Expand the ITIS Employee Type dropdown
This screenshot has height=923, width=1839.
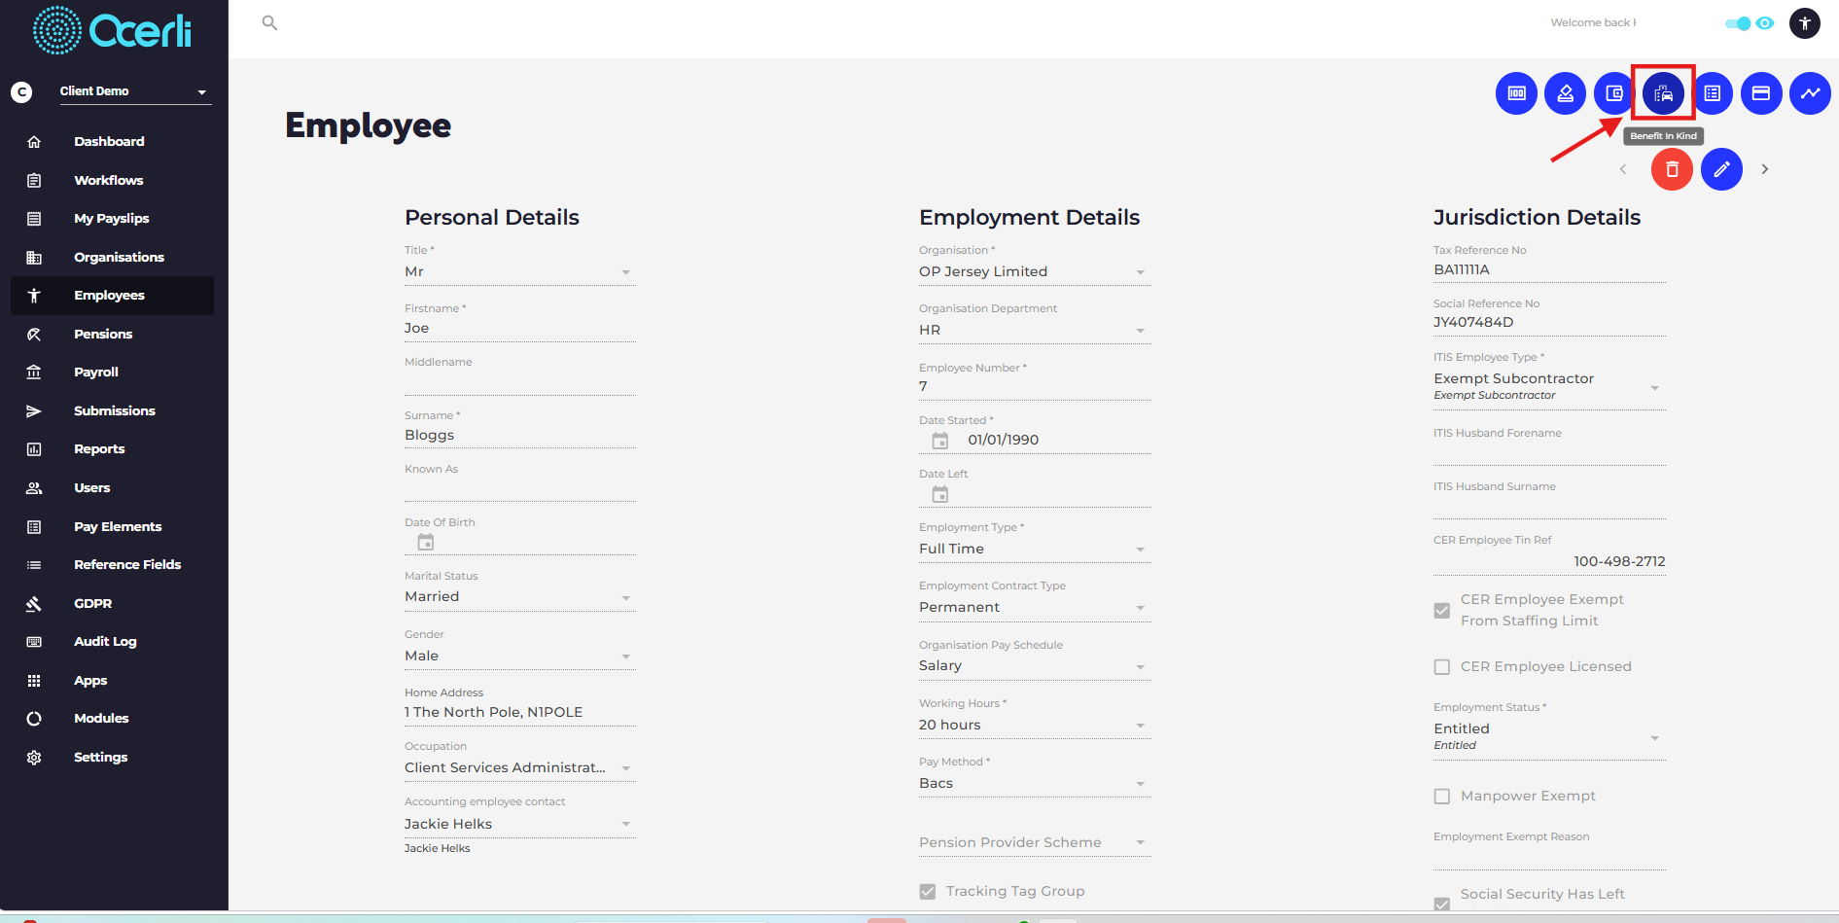click(x=1549, y=387)
